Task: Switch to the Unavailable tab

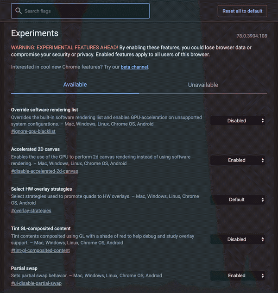Action: pyautogui.click(x=203, y=85)
